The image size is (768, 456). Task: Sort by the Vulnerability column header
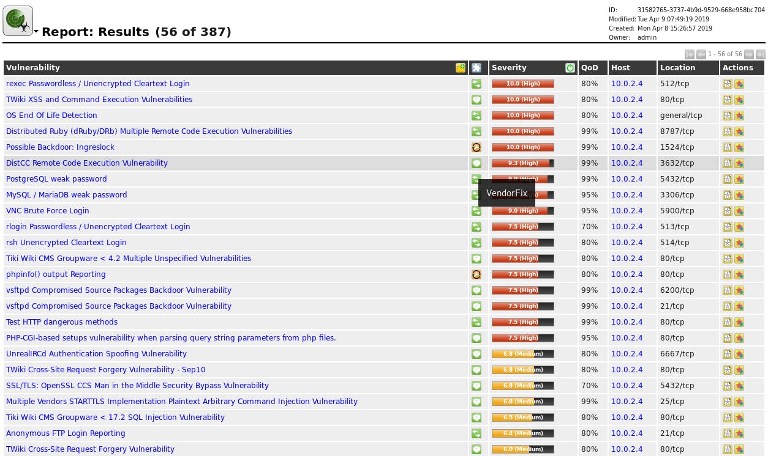point(33,68)
